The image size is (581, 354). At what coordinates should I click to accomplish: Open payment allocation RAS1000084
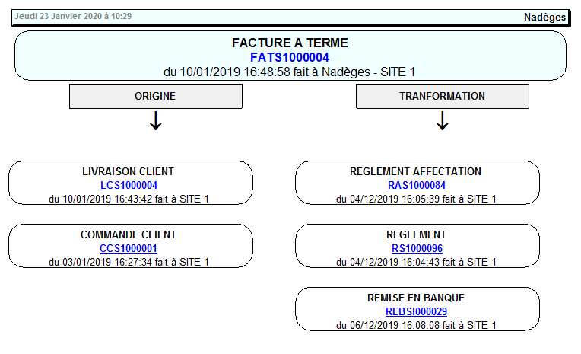click(416, 185)
